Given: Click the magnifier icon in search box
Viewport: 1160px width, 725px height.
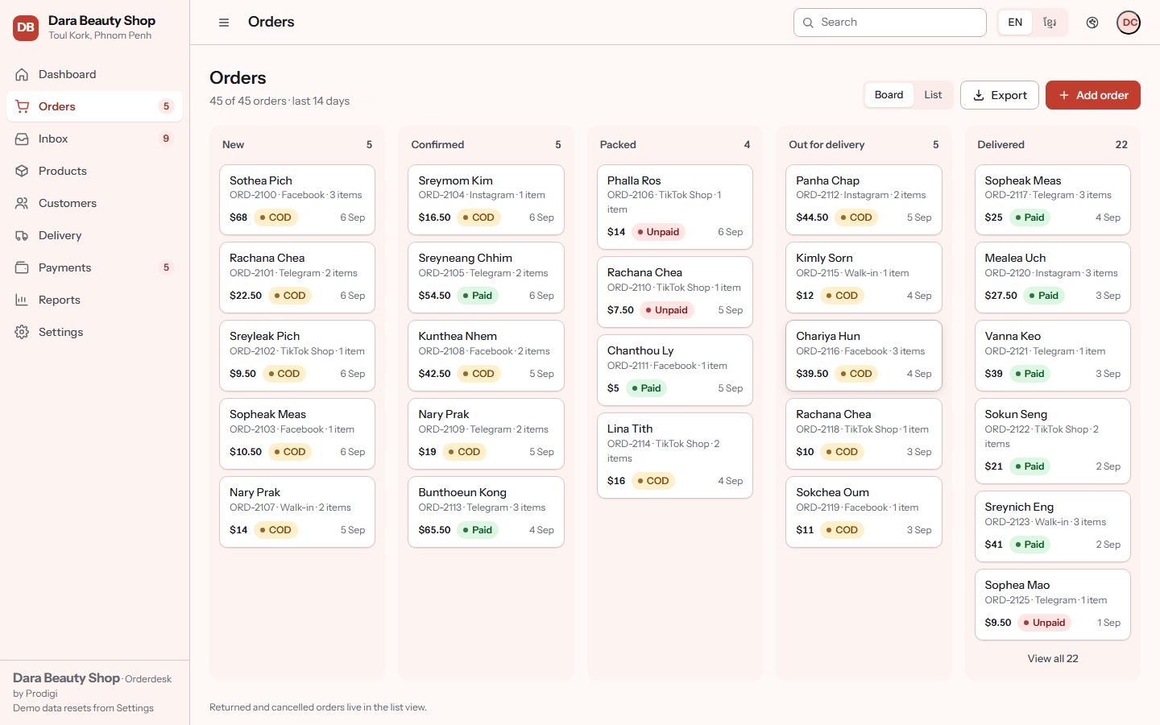Looking at the screenshot, I should coord(808,23).
